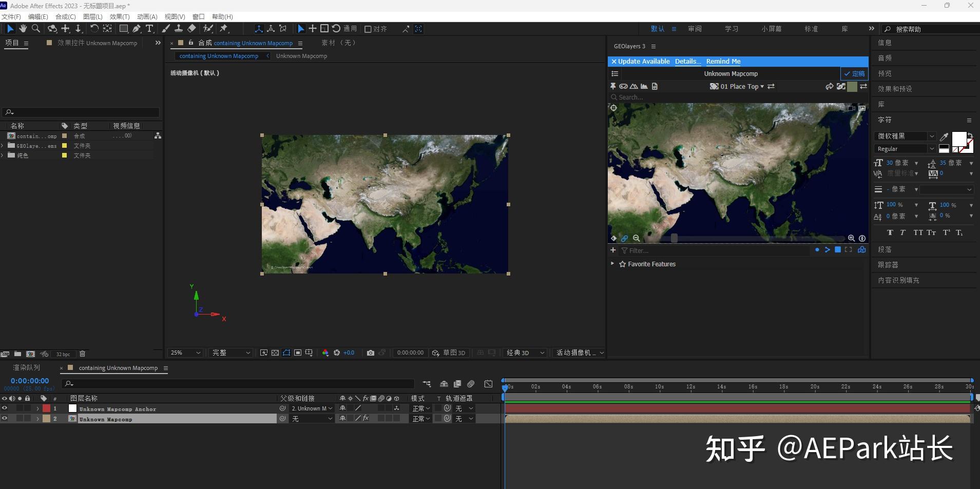Select the Hand tool
This screenshot has width=980, height=489.
(x=23, y=29)
